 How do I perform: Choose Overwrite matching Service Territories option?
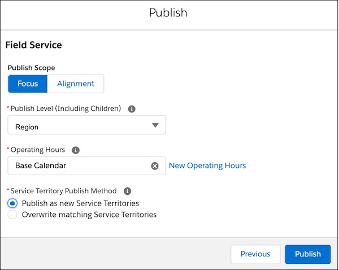(x=12, y=215)
